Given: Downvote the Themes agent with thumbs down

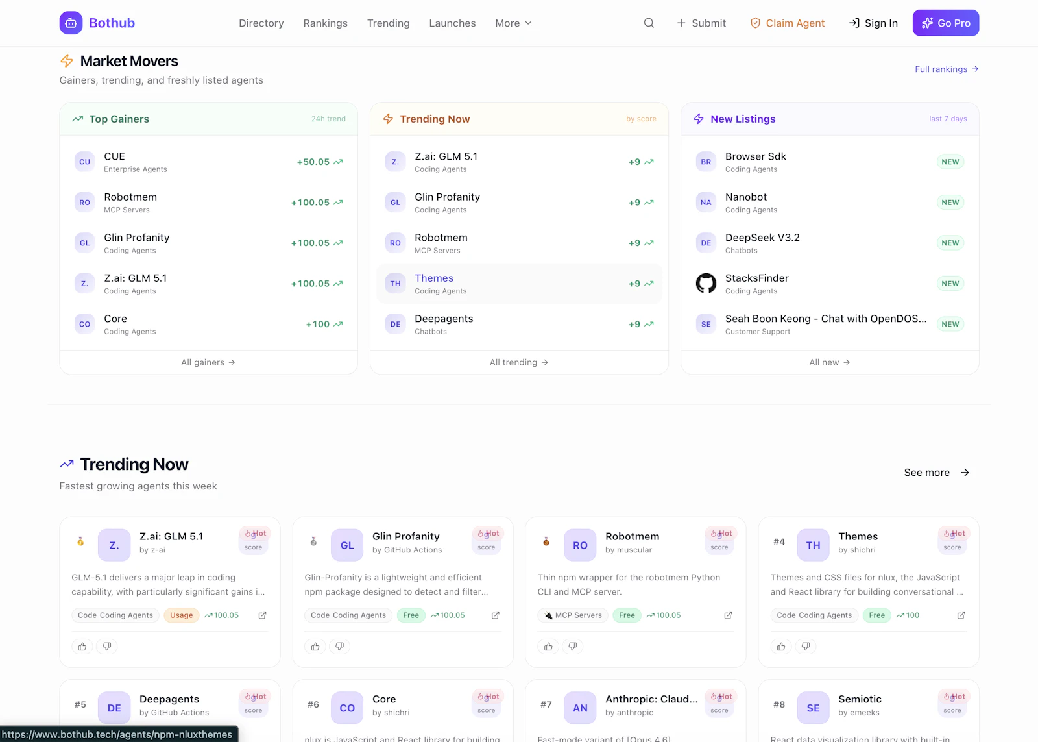Looking at the screenshot, I should pos(806,646).
